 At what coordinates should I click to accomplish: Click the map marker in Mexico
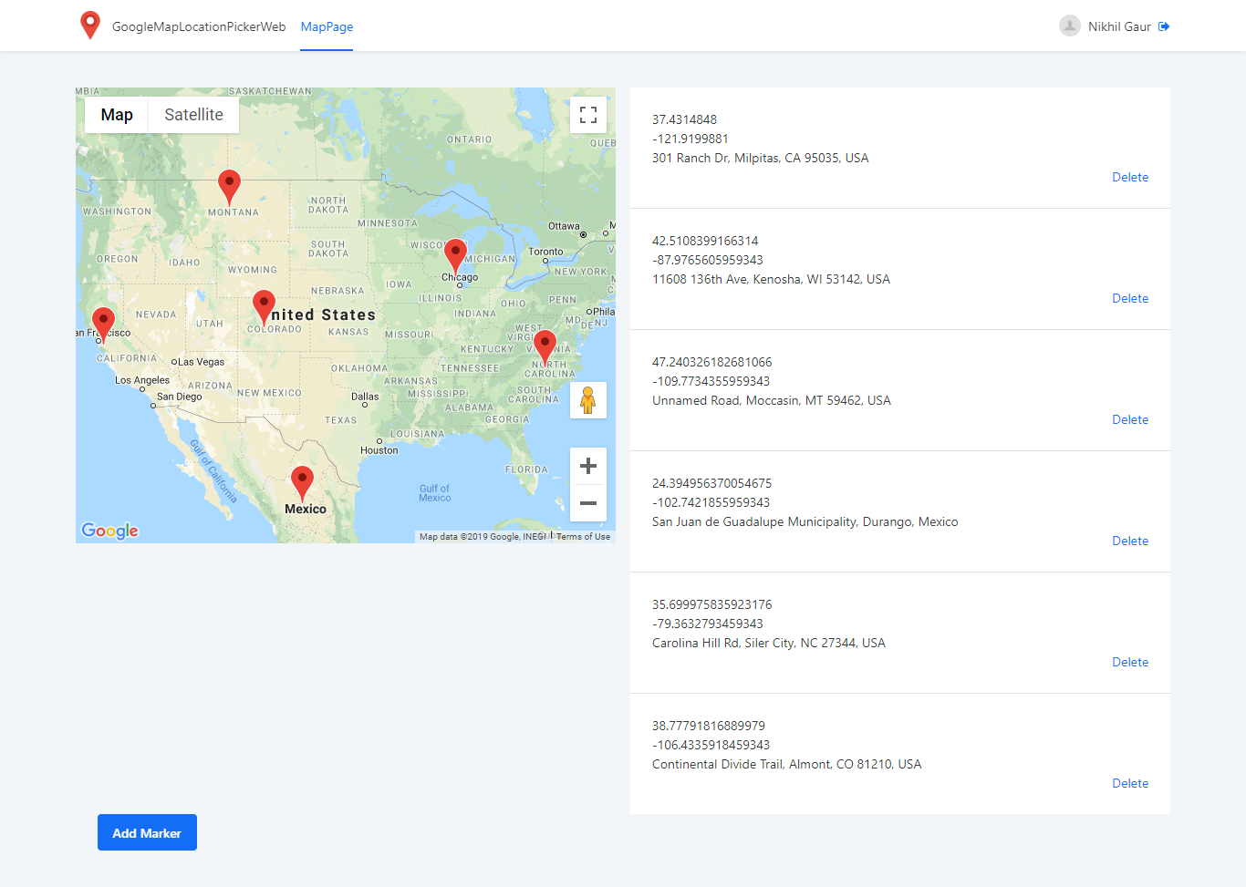pyautogui.click(x=302, y=480)
